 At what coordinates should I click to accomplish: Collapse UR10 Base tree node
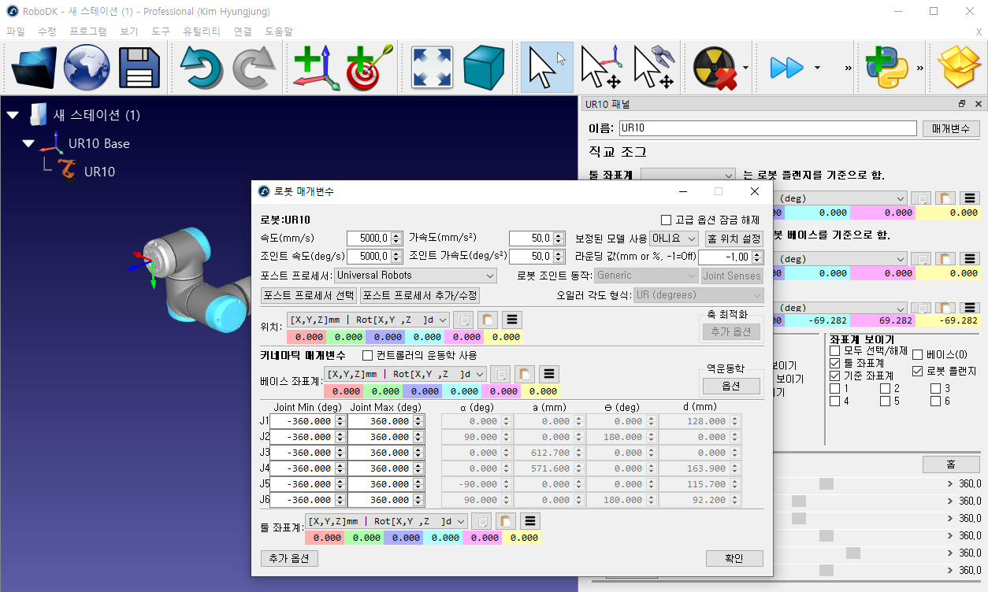(x=28, y=144)
